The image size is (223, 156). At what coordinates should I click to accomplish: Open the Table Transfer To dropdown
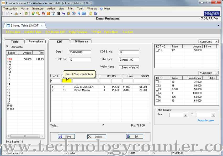pos(213,115)
